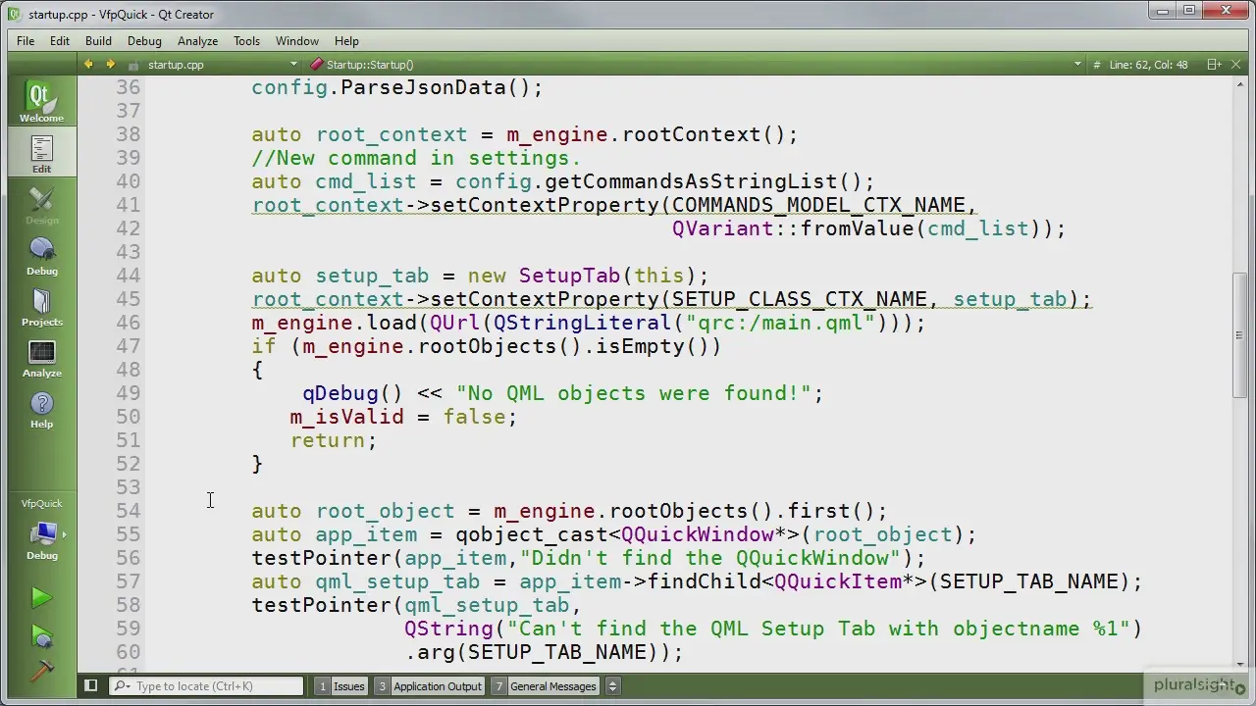This screenshot has height=706, width=1256.
Task: Show the Issues output pane
Action: pos(340,685)
